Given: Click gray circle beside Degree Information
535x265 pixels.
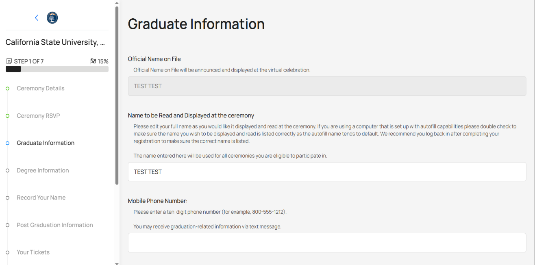Looking at the screenshot, I should click(7, 171).
